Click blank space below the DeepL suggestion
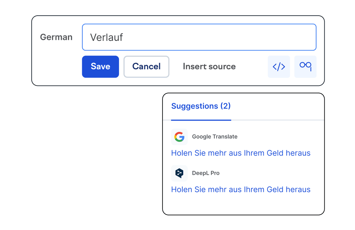 pos(243,204)
